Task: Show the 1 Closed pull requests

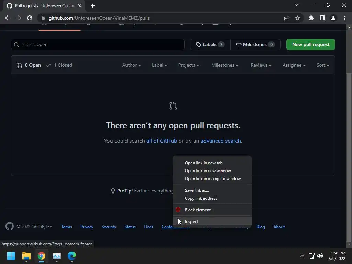Action: (59, 65)
